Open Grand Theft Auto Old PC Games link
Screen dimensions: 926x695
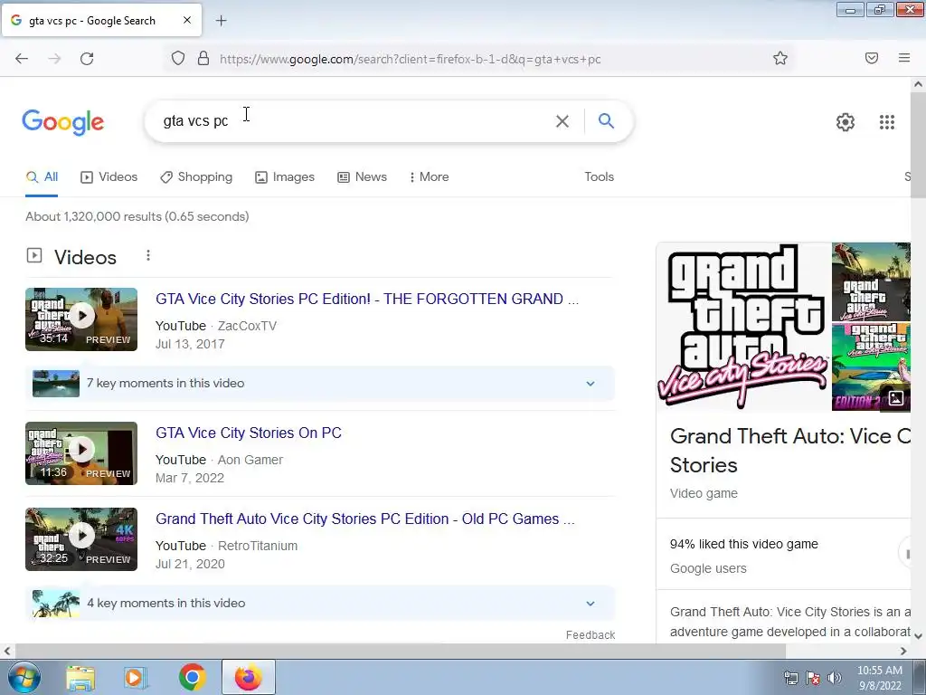point(365,519)
